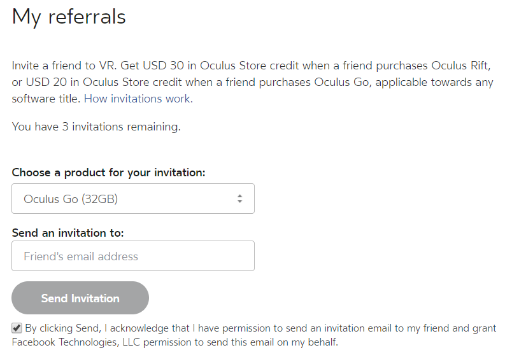This screenshot has width=505, height=357.
Task: Open the 'How invitations work' link
Action: [x=138, y=99]
